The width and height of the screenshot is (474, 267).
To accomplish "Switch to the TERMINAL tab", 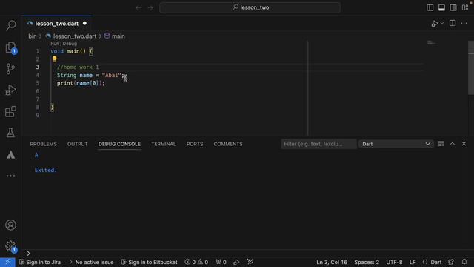I will click(164, 144).
